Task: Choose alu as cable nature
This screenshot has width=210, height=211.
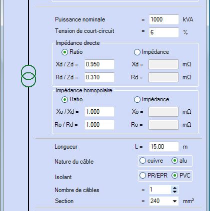Action: [174, 161]
